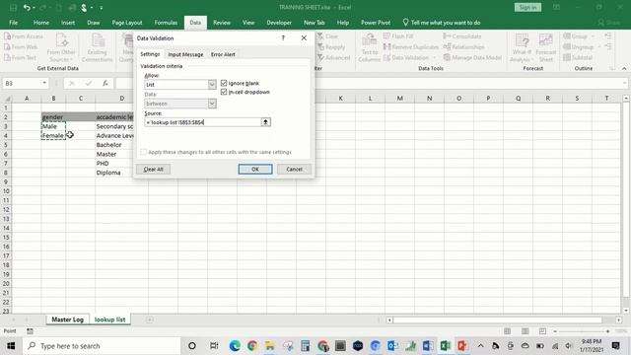Click the Clear All button
The image size is (631, 355).
coord(154,169)
